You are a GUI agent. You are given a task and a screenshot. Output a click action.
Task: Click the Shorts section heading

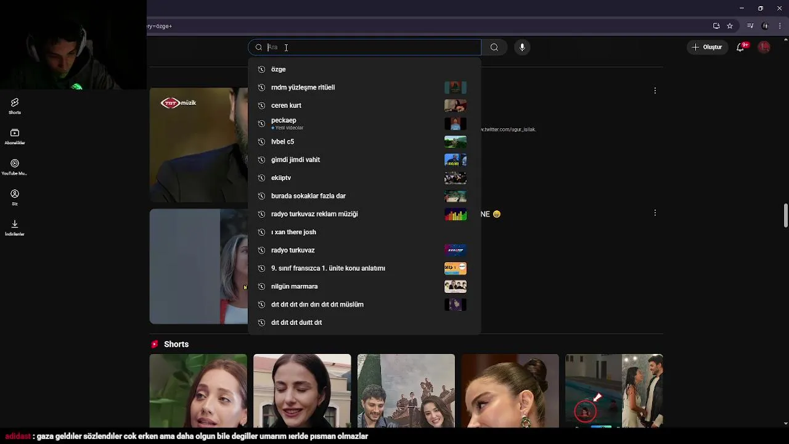click(x=176, y=344)
